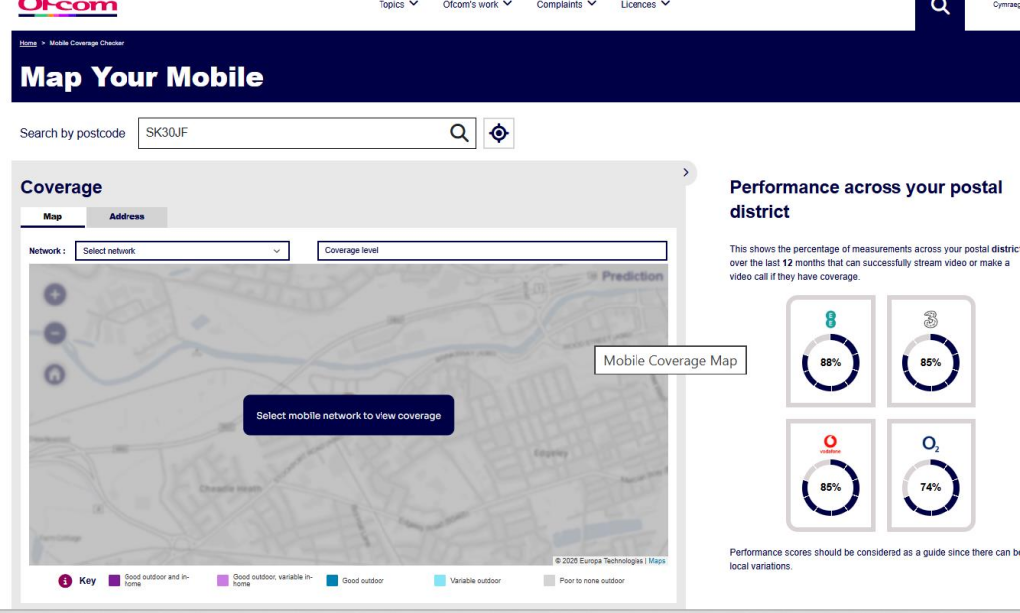The image size is (1020, 613).
Task: Click the dark purple Good outdoor and in-home swatch
Action: pos(114,580)
